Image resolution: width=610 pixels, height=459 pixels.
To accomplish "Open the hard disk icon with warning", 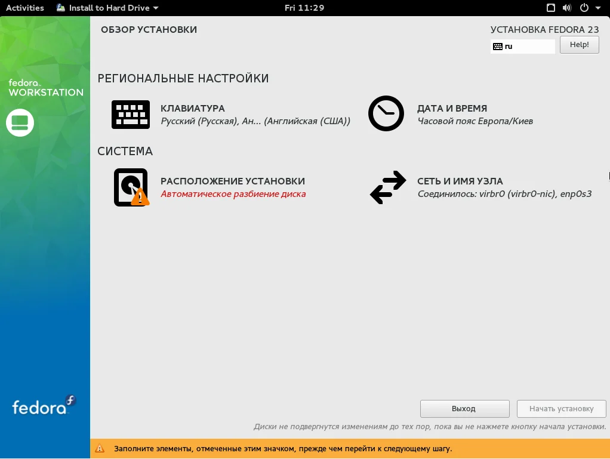I will 131,187.
